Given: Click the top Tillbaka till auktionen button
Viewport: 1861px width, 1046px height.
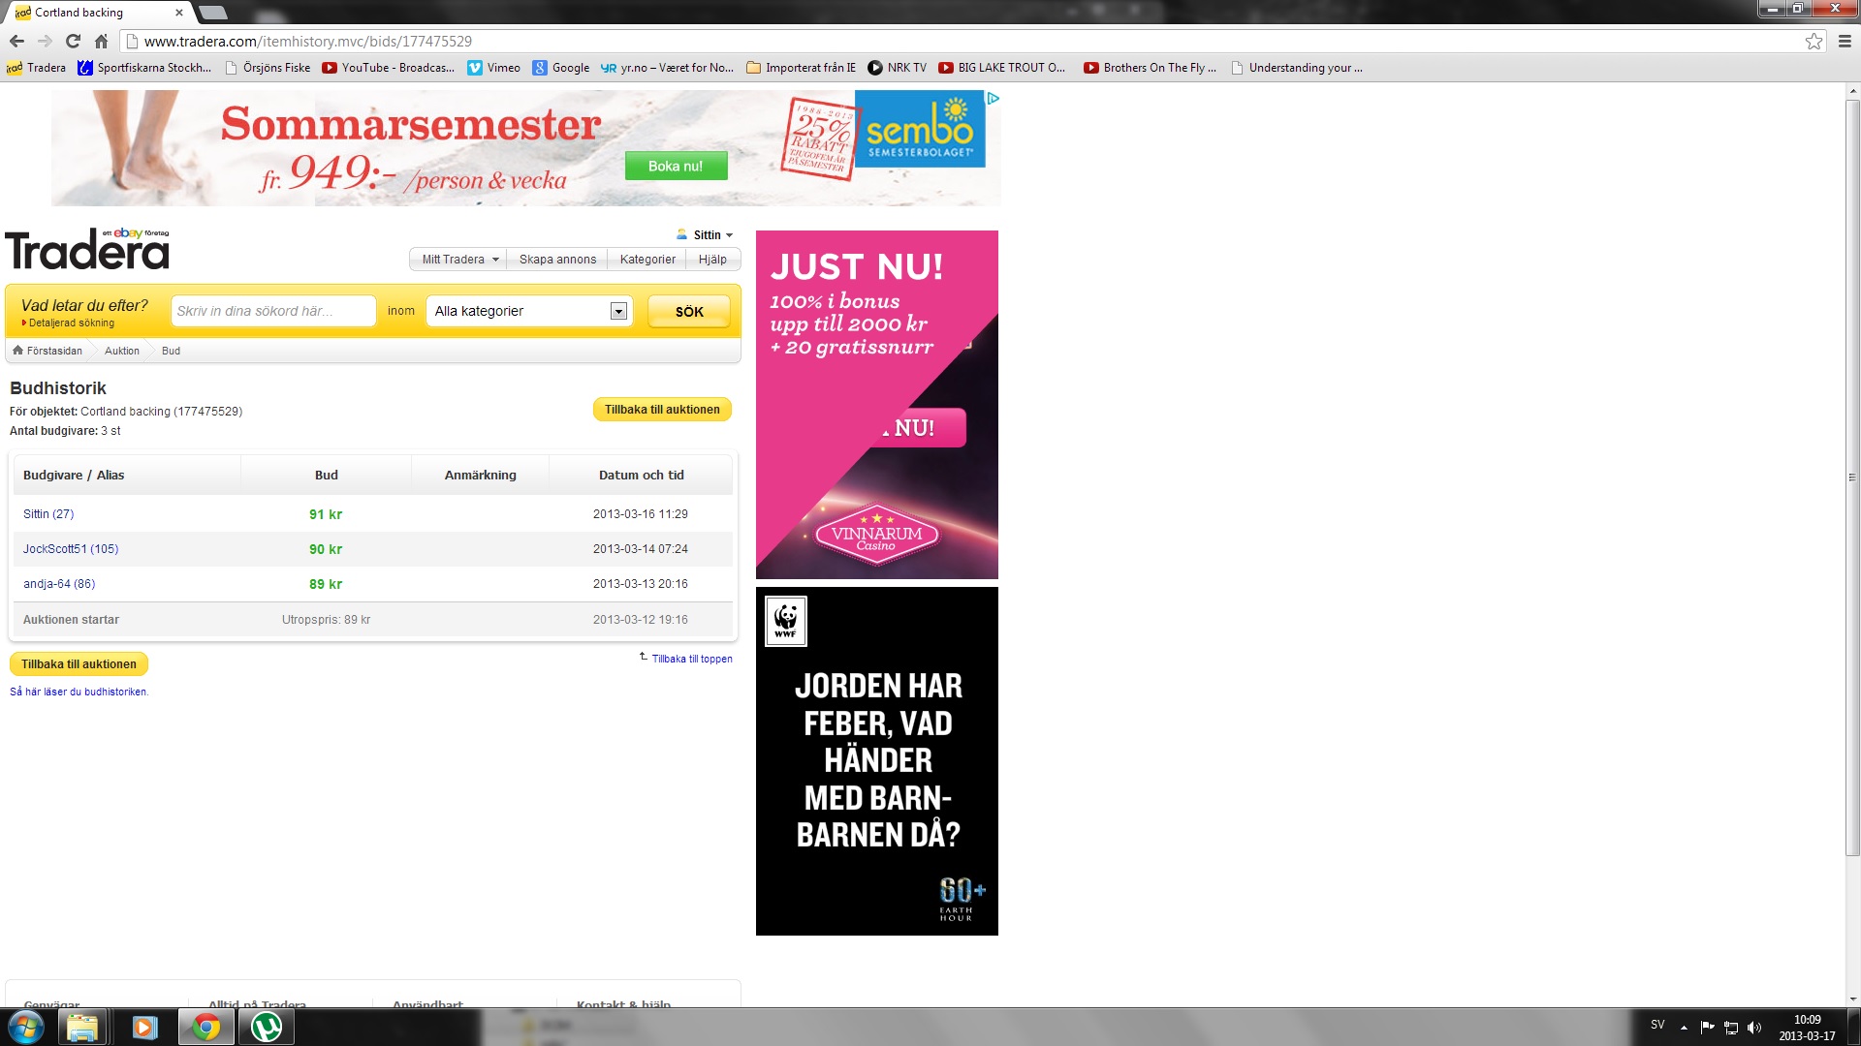Looking at the screenshot, I should (x=662, y=410).
